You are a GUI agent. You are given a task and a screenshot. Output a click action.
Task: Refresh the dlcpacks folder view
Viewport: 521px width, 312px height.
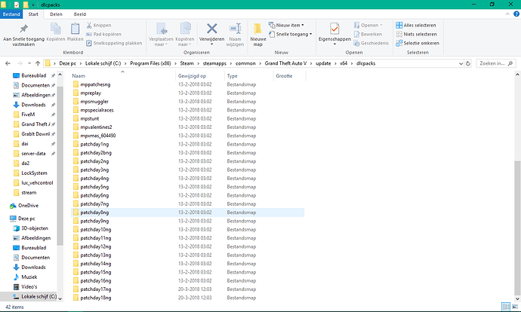(x=468, y=63)
